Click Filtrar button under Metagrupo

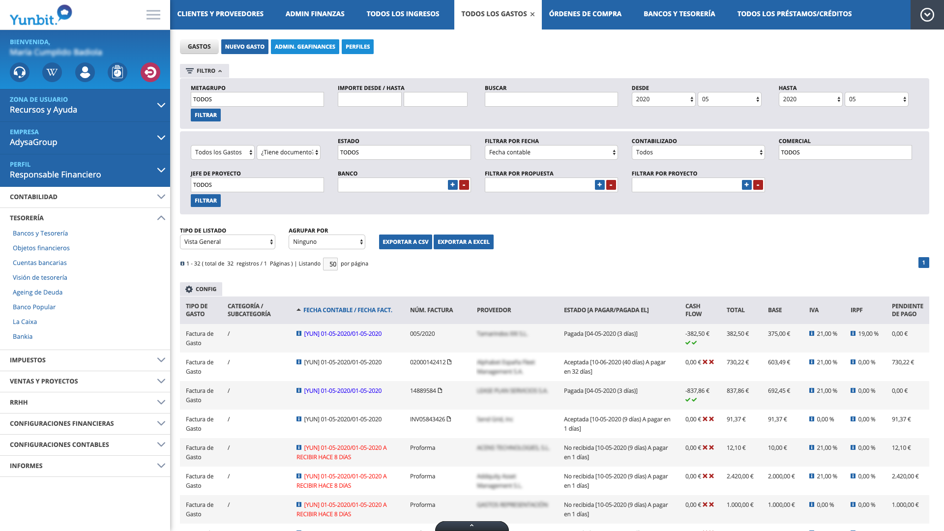pyautogui.click(x=206, y=115)
